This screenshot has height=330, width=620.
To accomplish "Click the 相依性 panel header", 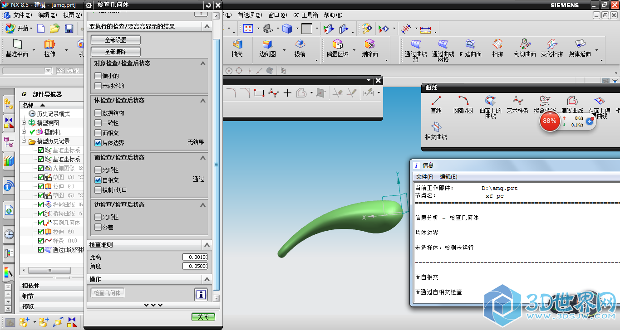I will click(51, 286).
